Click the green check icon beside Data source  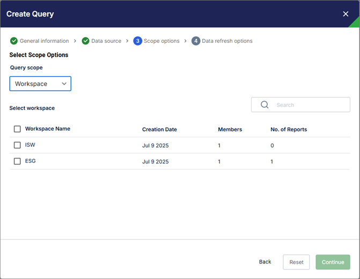tap(85, 41)
